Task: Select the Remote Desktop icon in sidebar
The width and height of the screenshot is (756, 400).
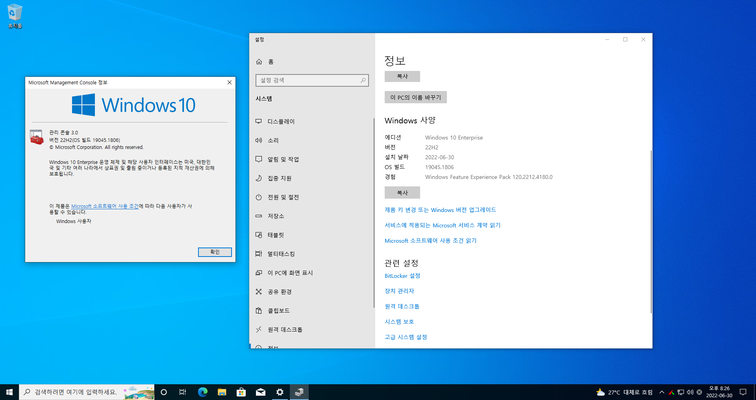Action: tap(259, 329)
